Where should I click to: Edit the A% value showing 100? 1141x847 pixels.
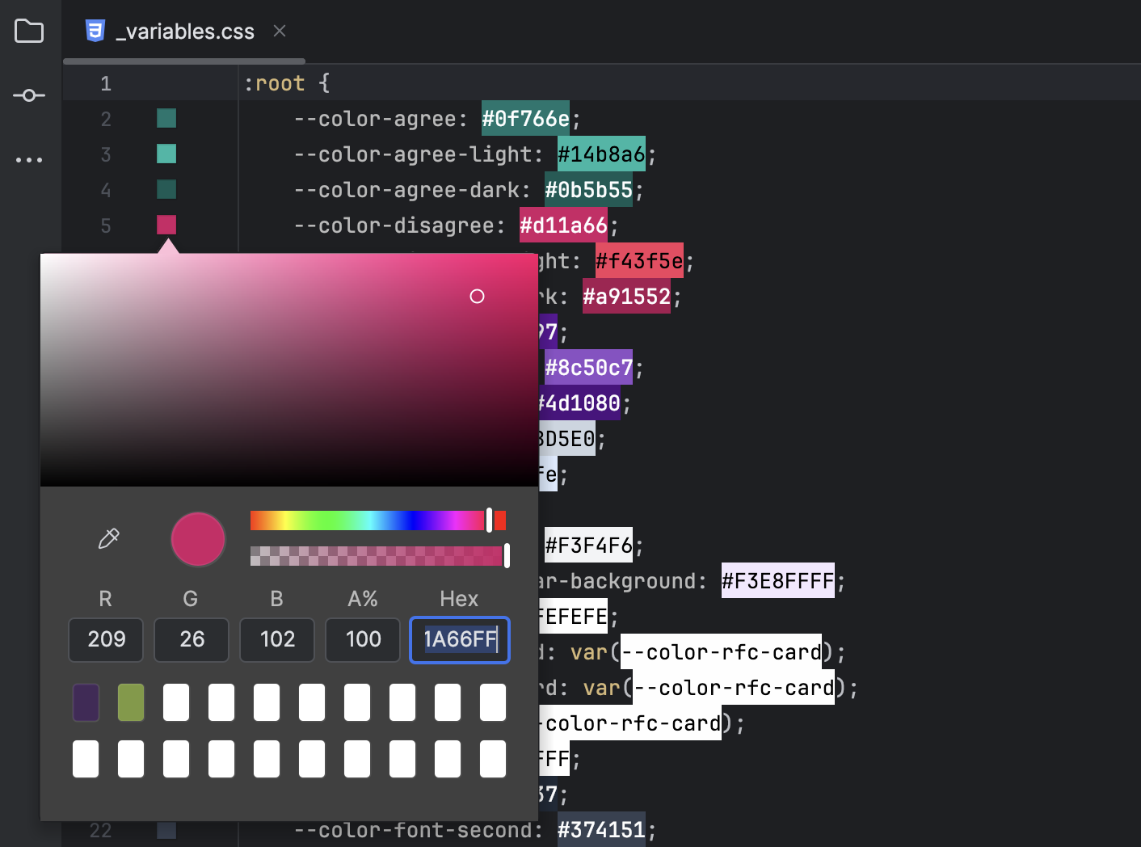362,639
